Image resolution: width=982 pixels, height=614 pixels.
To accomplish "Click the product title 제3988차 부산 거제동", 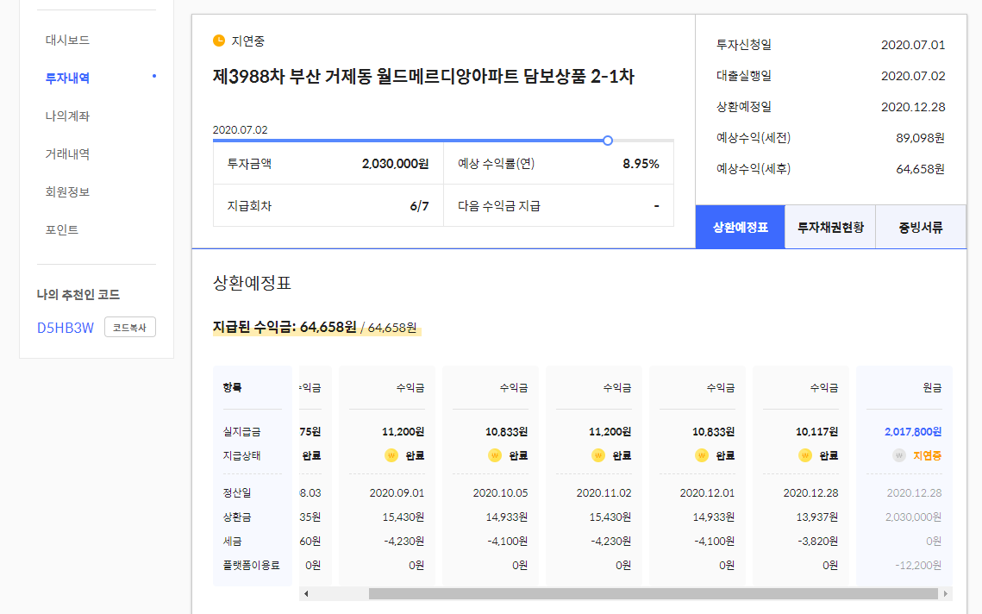I will (x=423, y=77).
